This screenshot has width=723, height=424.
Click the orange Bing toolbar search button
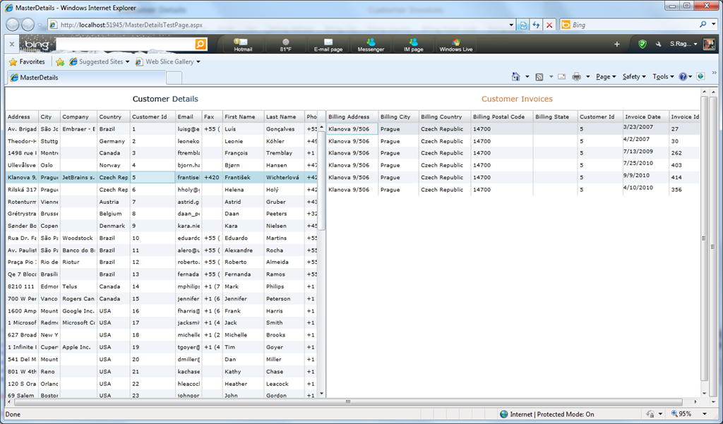[201, 44]
